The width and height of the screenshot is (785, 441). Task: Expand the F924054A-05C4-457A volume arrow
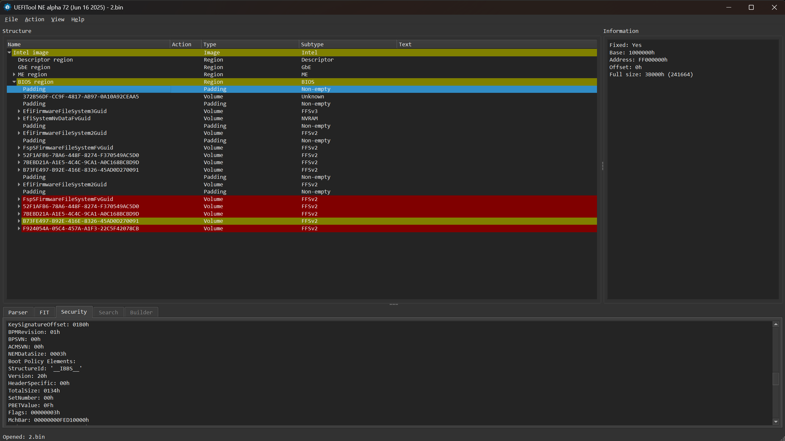pyautogui.click(x=19, y=229)
